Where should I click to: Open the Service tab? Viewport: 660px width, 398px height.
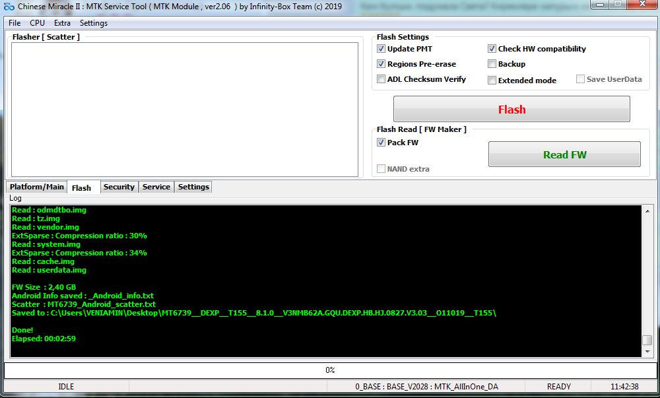[156, 187]
